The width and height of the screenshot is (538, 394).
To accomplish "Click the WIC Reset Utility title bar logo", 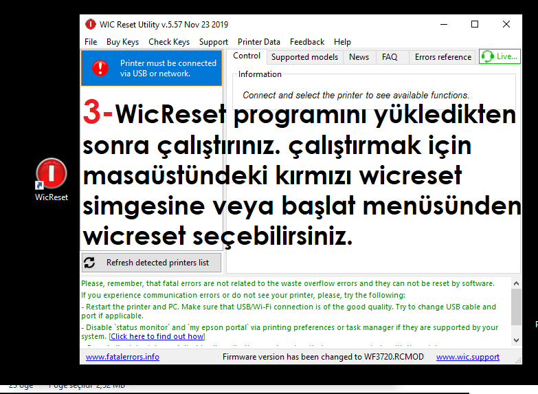I will [x=91, y=24].
